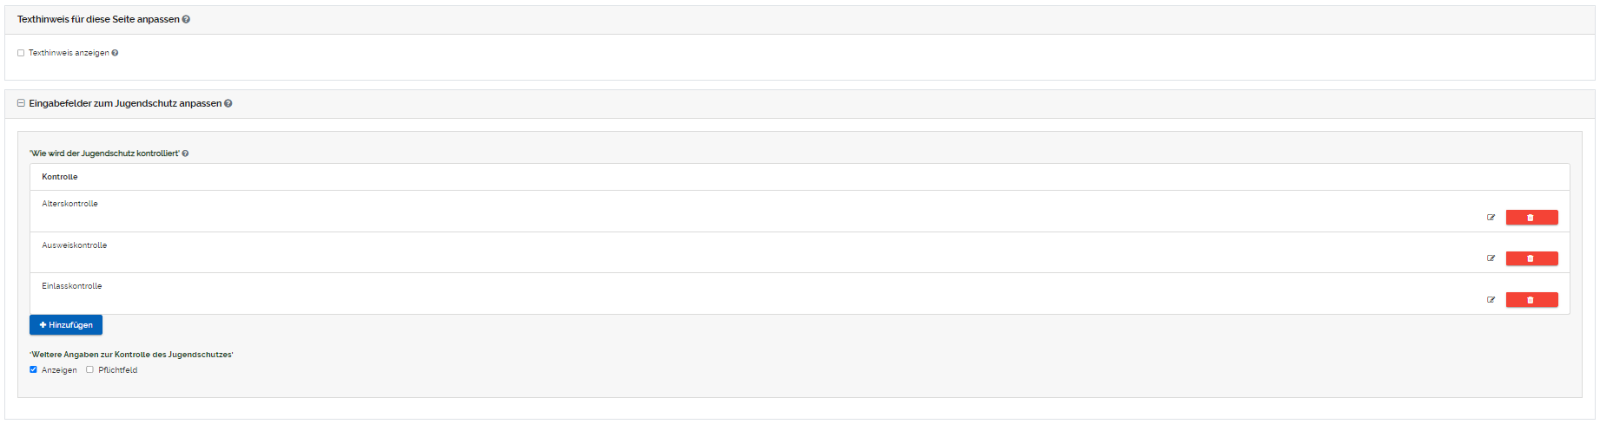Image resolution: width=1600 pixels, height=424 pixels.
Task: Click help icon next to 'Texthinweis anzeigen'
Action: [x=115, y=53]
